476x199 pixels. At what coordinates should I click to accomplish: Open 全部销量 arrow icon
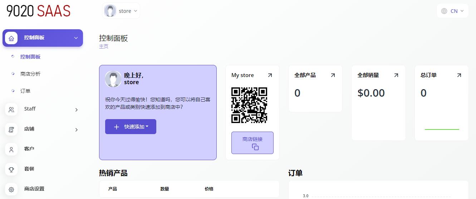(396, 75)
